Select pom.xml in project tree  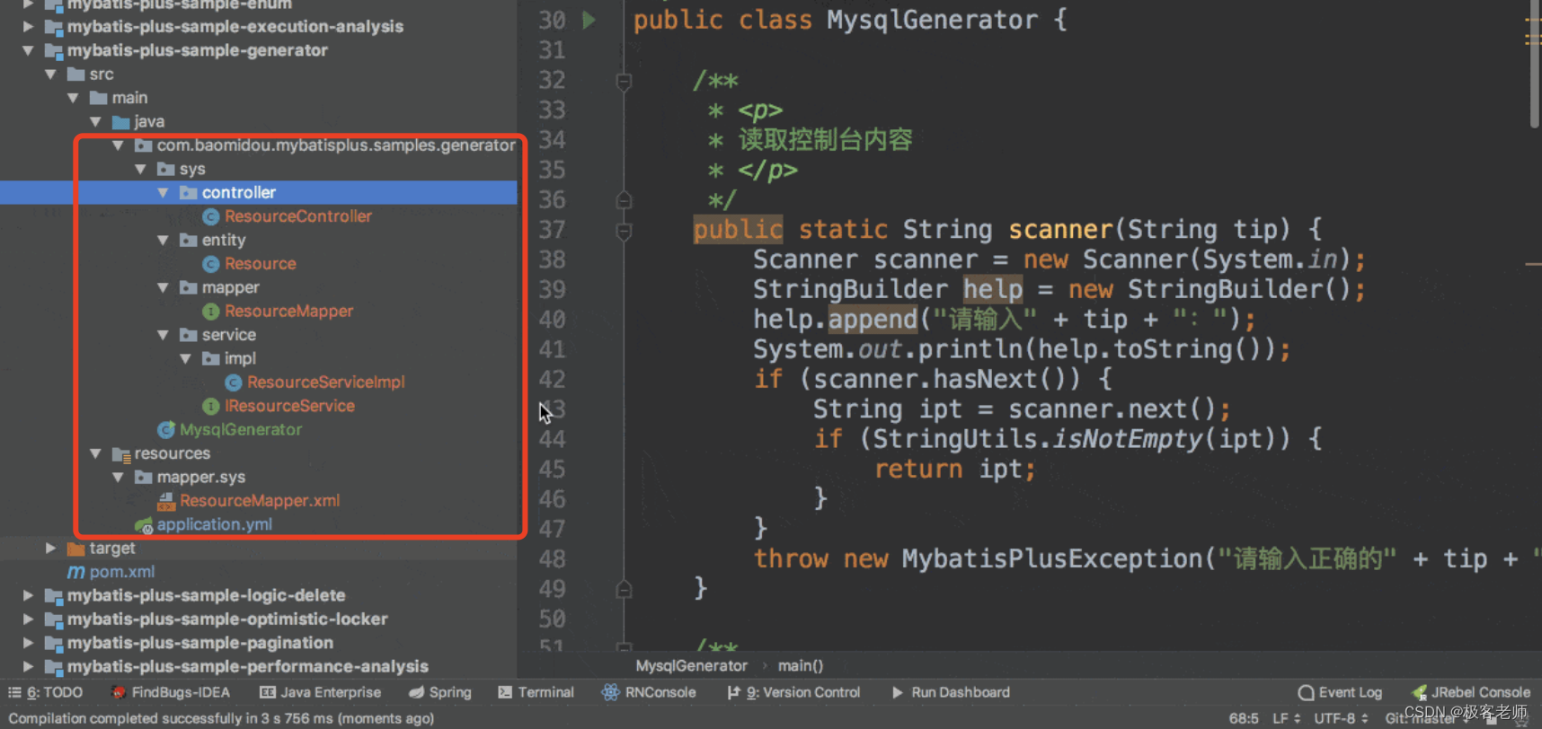click(121, 572)
